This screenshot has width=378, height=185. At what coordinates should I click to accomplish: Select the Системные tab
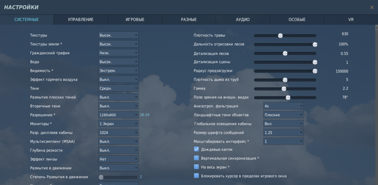[26, 20]
